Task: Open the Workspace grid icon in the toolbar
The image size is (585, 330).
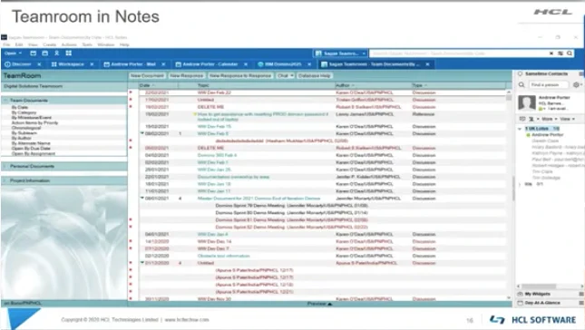Action: pos(69,53)
